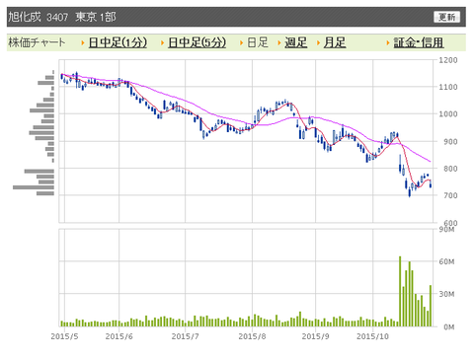Click orange arrow before 月足
This screenshot has width=474, height=358.
coord(318,42)
